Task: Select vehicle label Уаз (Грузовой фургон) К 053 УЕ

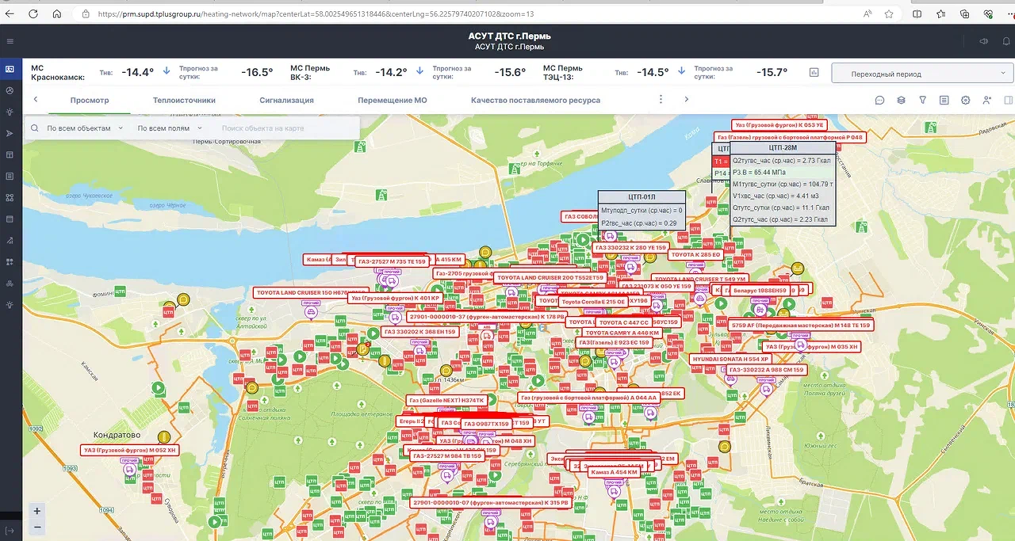Action: (779, 125)
